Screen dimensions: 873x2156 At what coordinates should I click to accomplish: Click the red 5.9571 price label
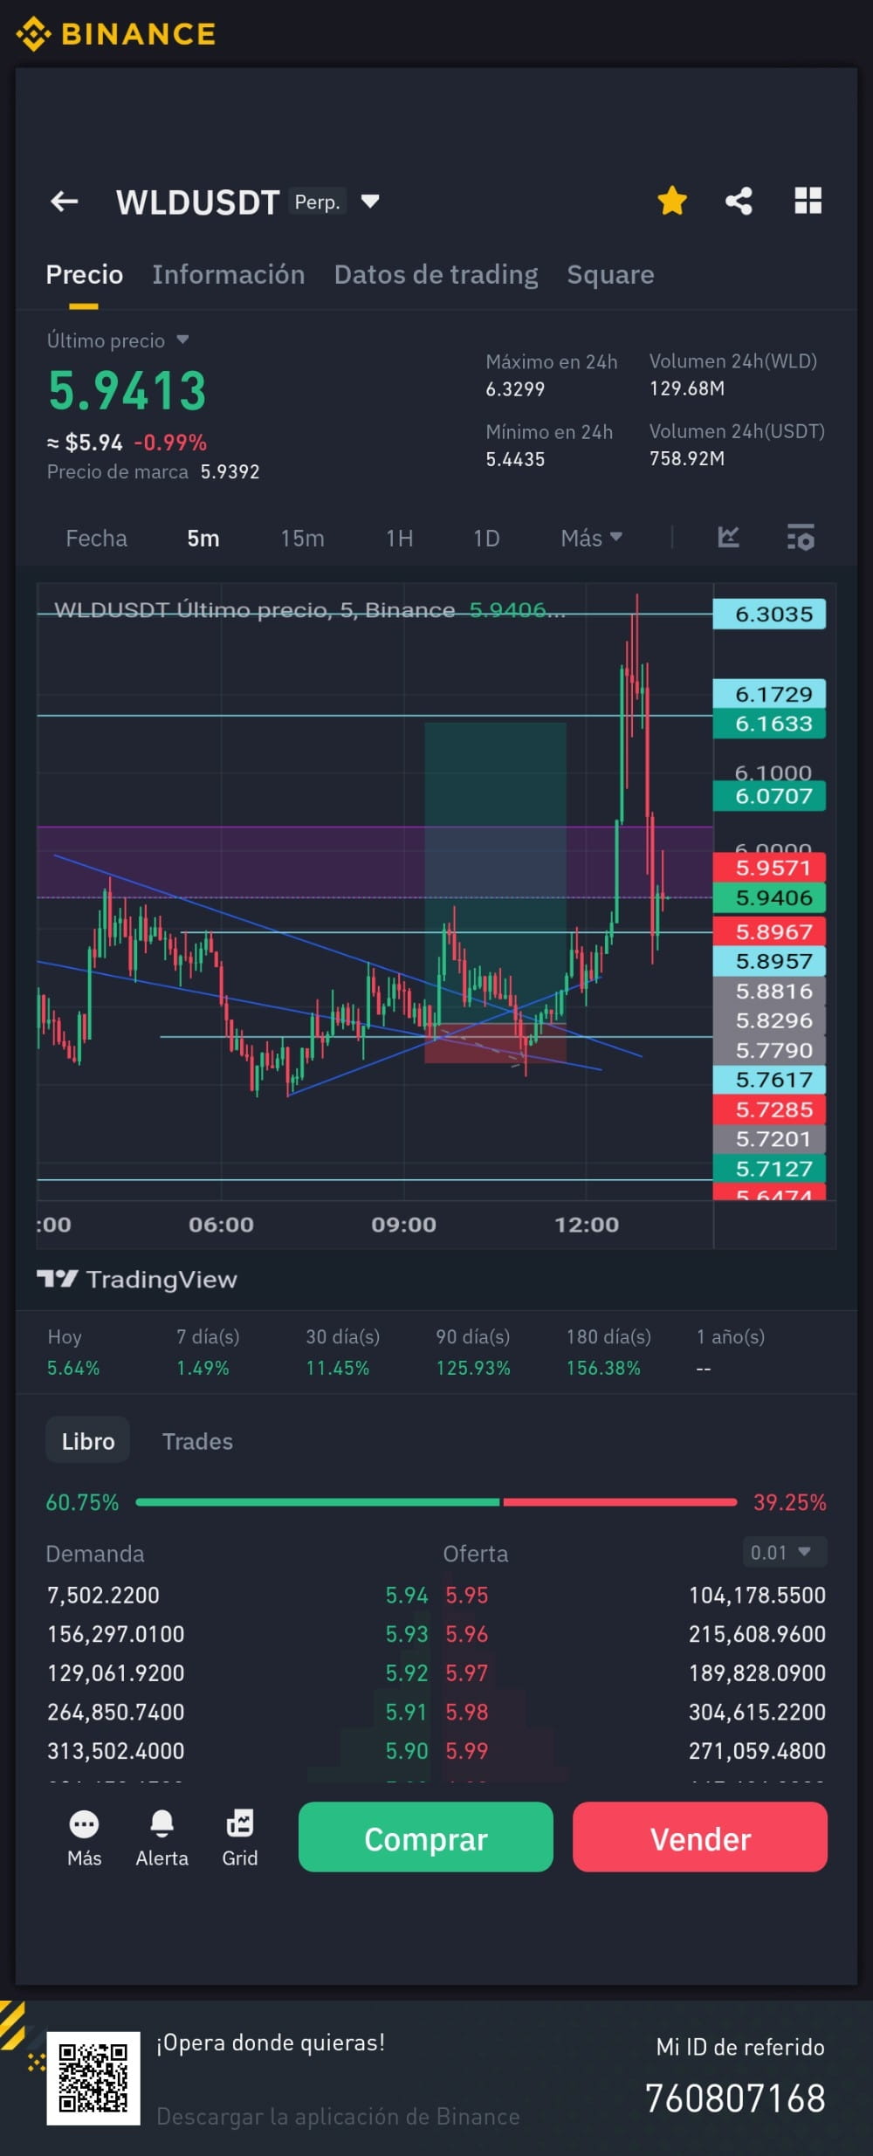coord(769,868)
